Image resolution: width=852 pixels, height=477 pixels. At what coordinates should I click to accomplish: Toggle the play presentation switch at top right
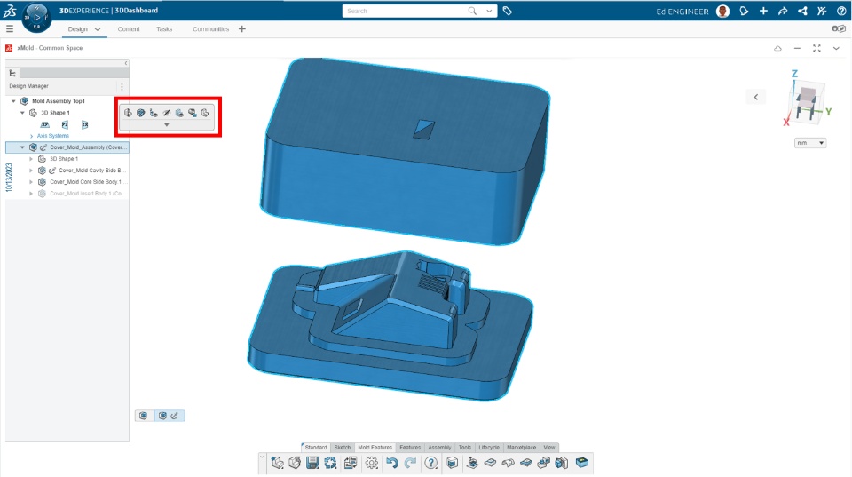click(x=839, y=28)
